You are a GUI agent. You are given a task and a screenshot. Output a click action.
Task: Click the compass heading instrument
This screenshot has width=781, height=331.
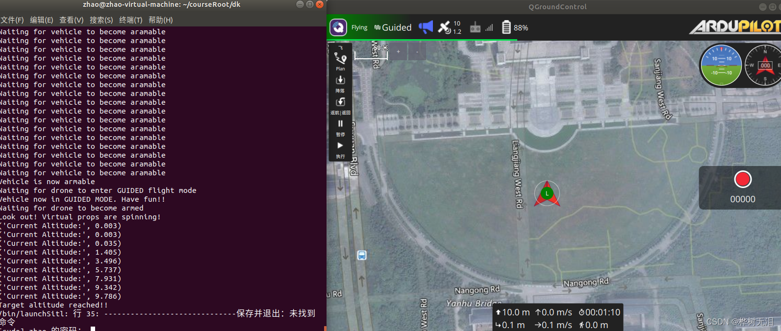tap(764, 65)
